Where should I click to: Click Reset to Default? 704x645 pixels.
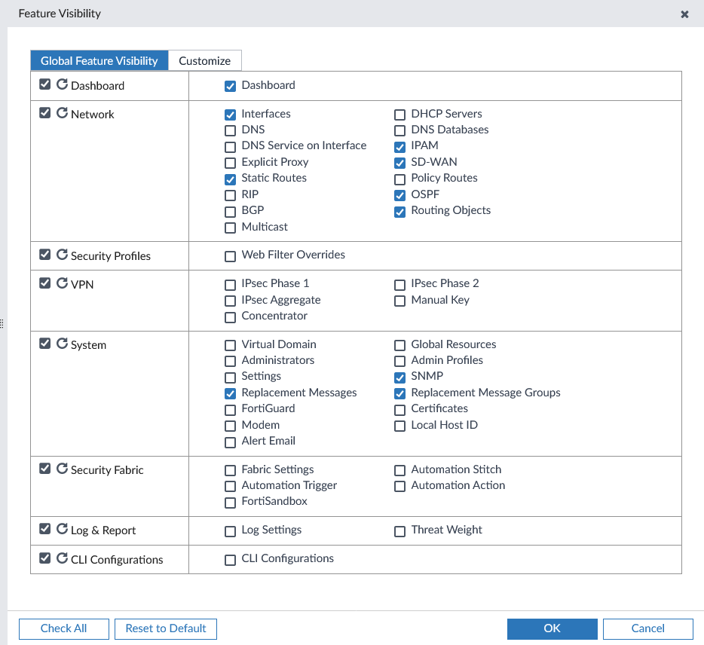click(165, 628)
